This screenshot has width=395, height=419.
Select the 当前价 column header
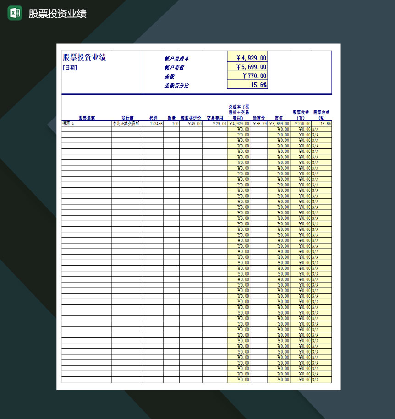(x=259, y=118)
